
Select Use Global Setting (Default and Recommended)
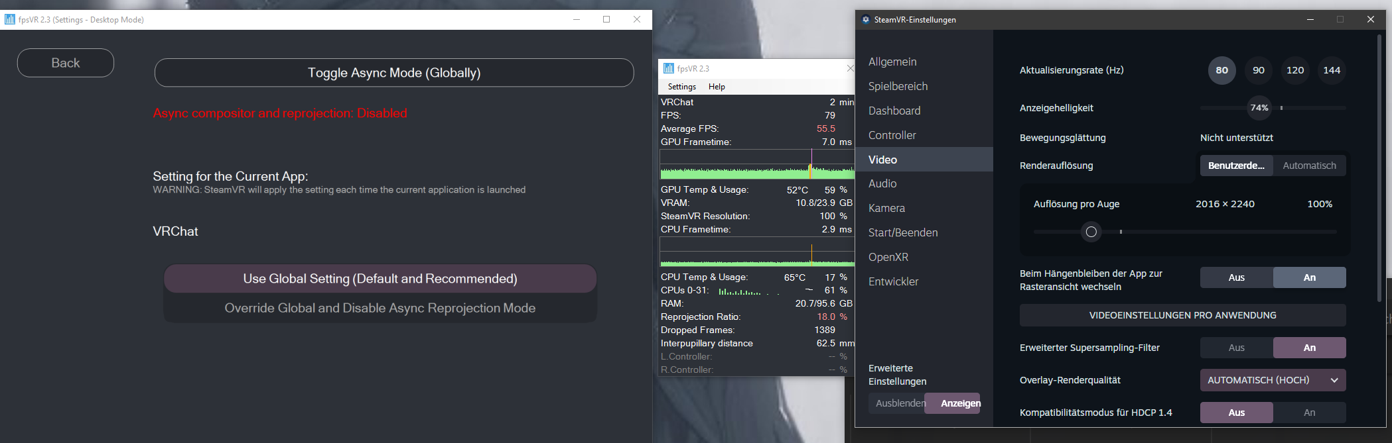380,279
